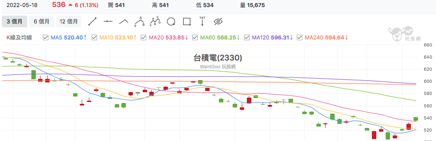Select the horizontal line drawing tool
Screen dimensions: 436x141
(x=108, y=21)
